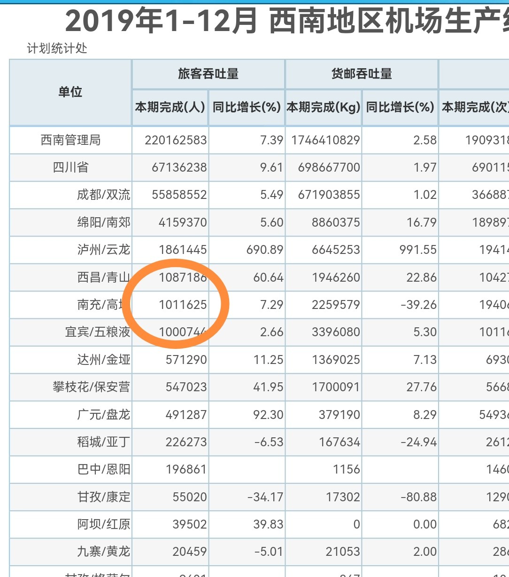The width and height of the screenshot is (509, 577).
Task: Select the 达州/金垭 airport name cell
Action: point(103,360)
